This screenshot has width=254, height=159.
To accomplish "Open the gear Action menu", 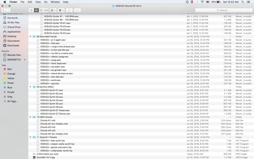I will point(61,10).
